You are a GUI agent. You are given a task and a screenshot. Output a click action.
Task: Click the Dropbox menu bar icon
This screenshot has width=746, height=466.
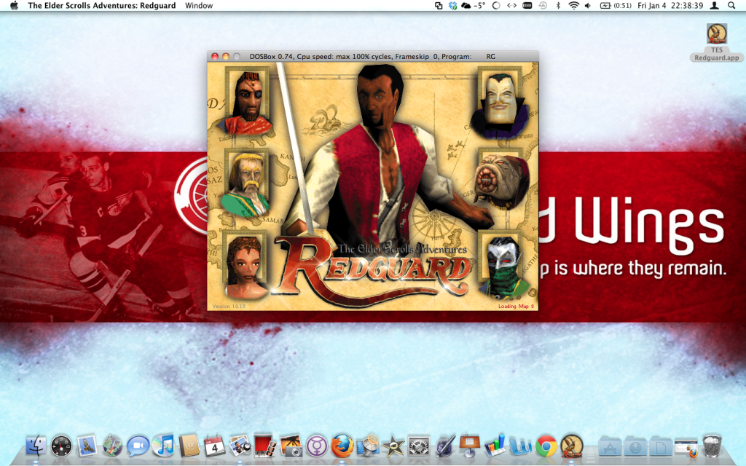click(452, 6)
